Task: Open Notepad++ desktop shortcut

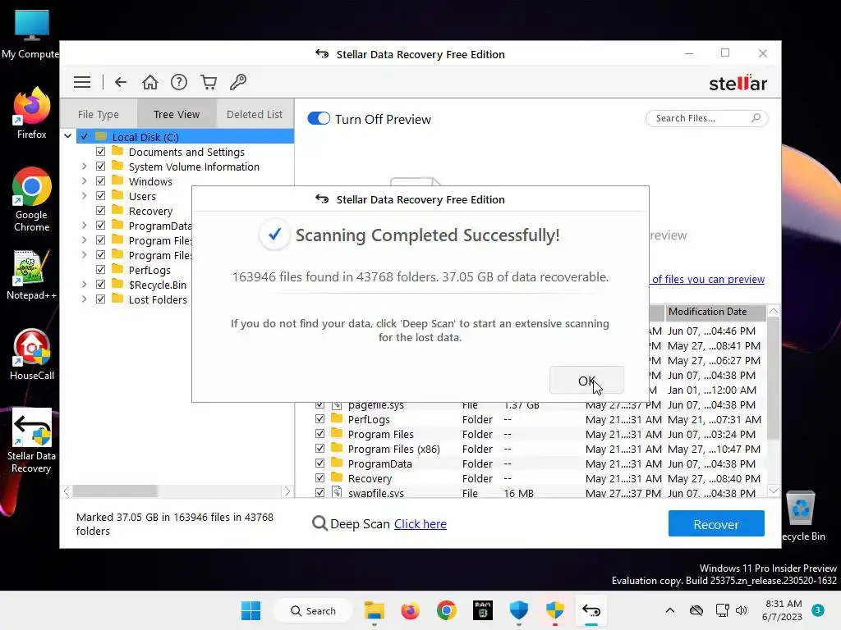Action: [x=32, y=275]
